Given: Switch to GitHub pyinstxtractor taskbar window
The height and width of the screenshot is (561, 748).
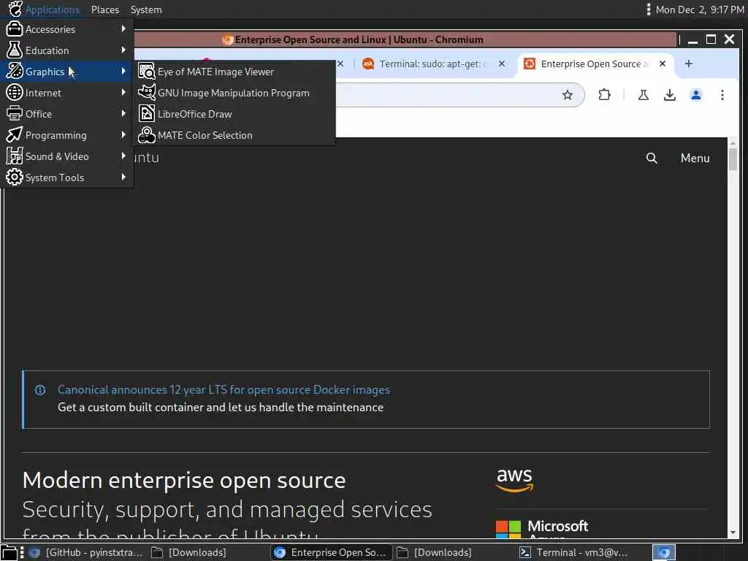Looking at the screenshot, I should click(86, 552).
